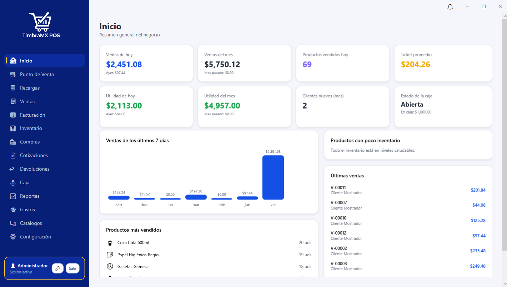The width and height of the screenshot is (507, 287).
Task: Click the Salir button
Action: point(72,268)
